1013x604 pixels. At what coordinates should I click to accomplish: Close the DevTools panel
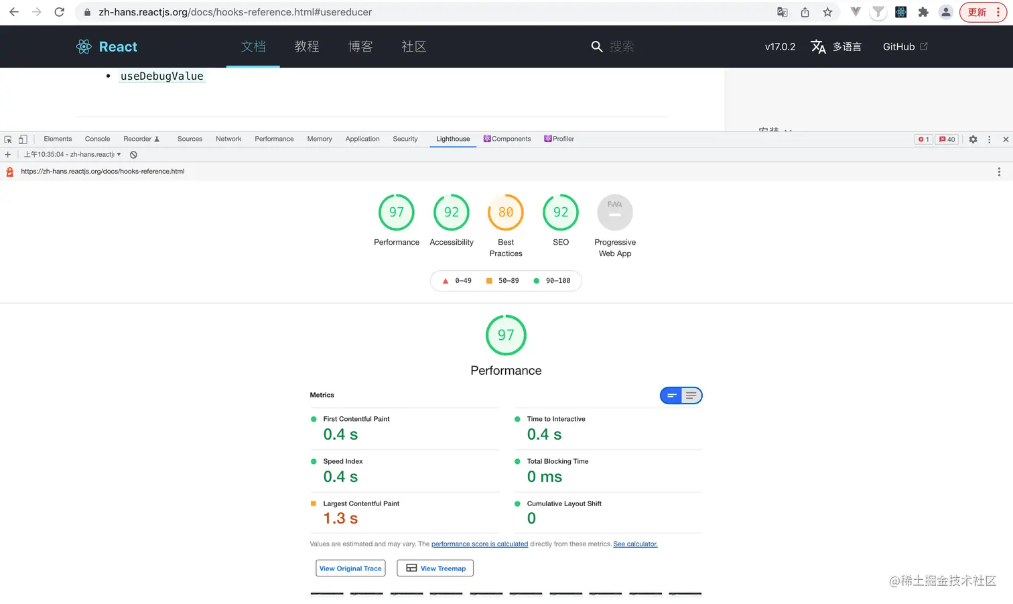pos(1006,139)
